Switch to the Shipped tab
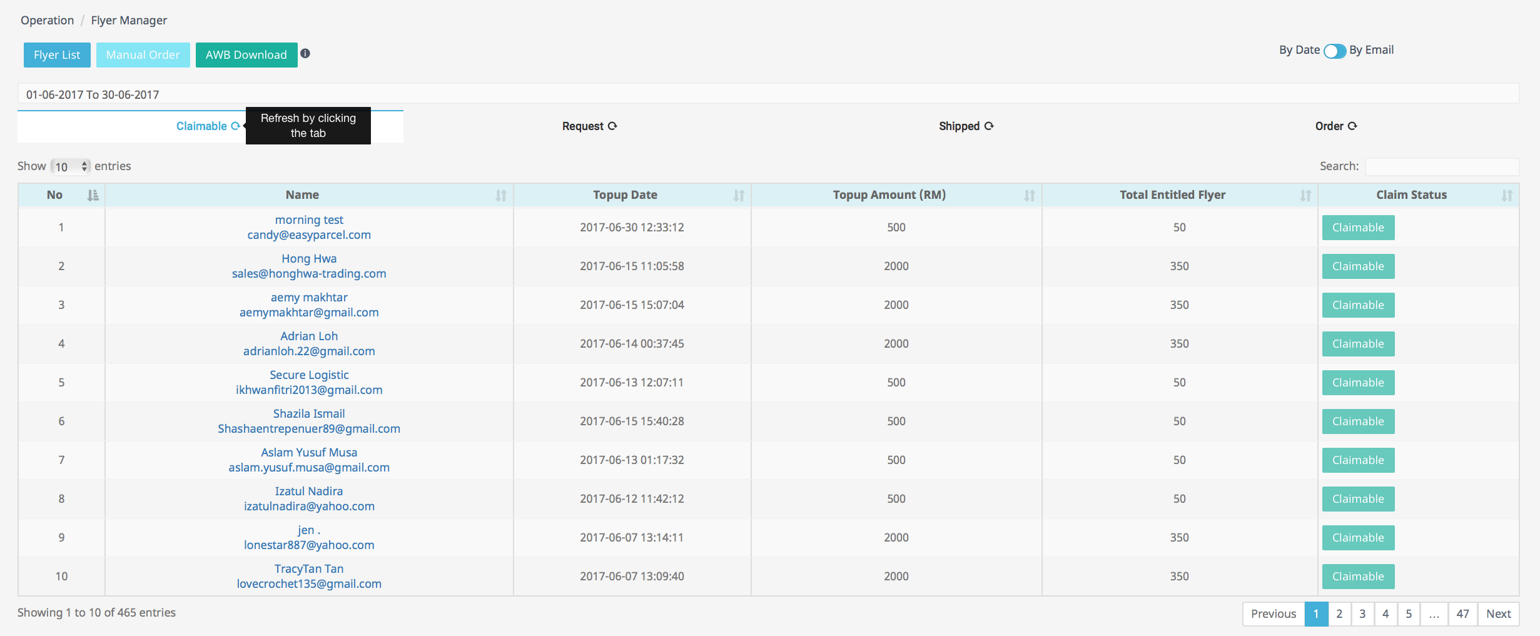Image resolution: width=1540 pixels, height=636 pixels. click(x=959, y=126)
